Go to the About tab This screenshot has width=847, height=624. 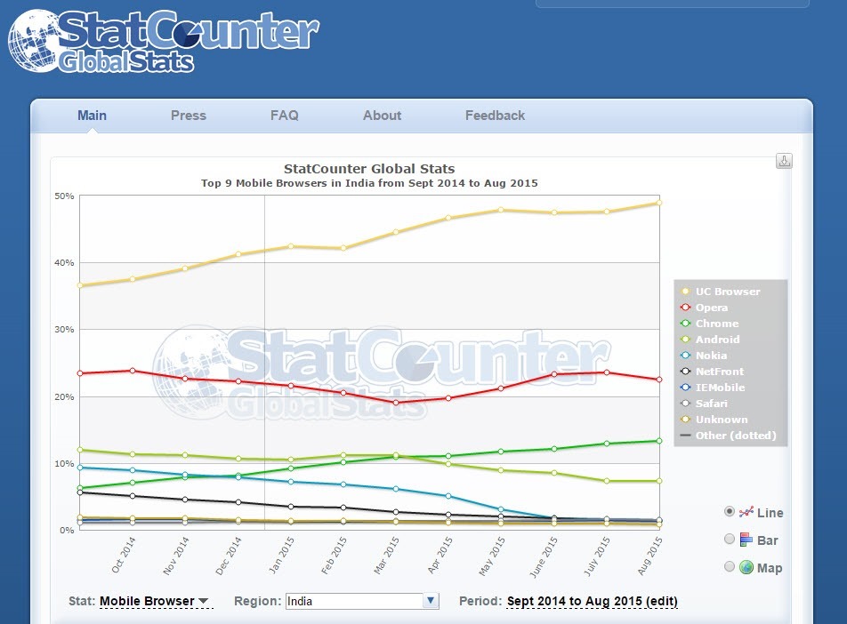(x=382, y=116)
